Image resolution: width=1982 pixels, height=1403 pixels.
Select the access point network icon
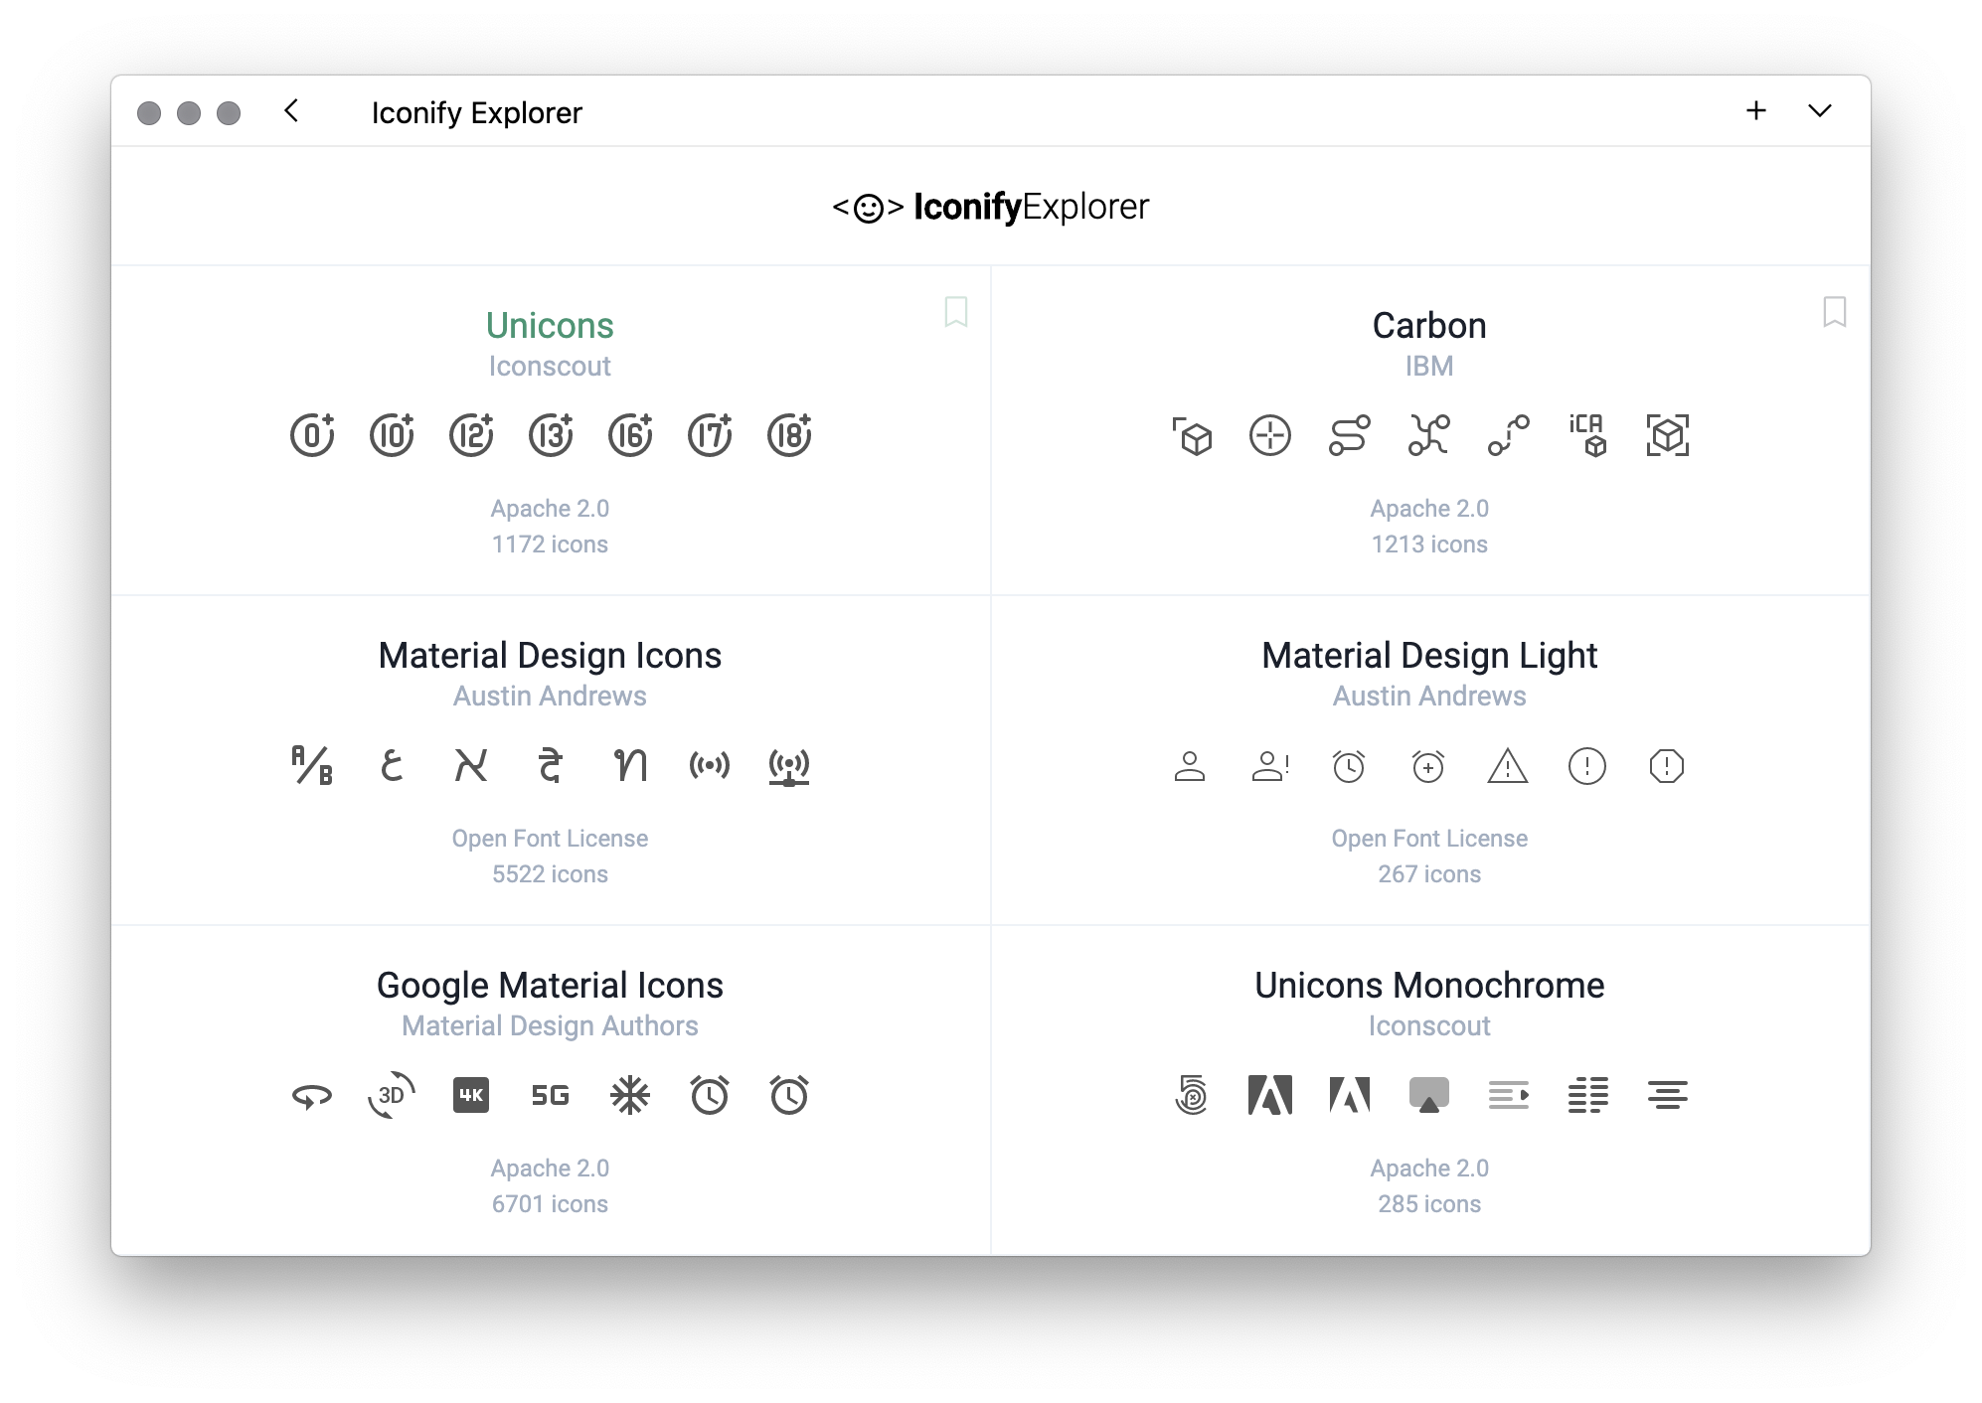pos(789,766)
